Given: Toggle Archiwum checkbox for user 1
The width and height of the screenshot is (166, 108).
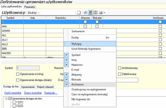Looking at the screenshot, I should click(160, 22).
